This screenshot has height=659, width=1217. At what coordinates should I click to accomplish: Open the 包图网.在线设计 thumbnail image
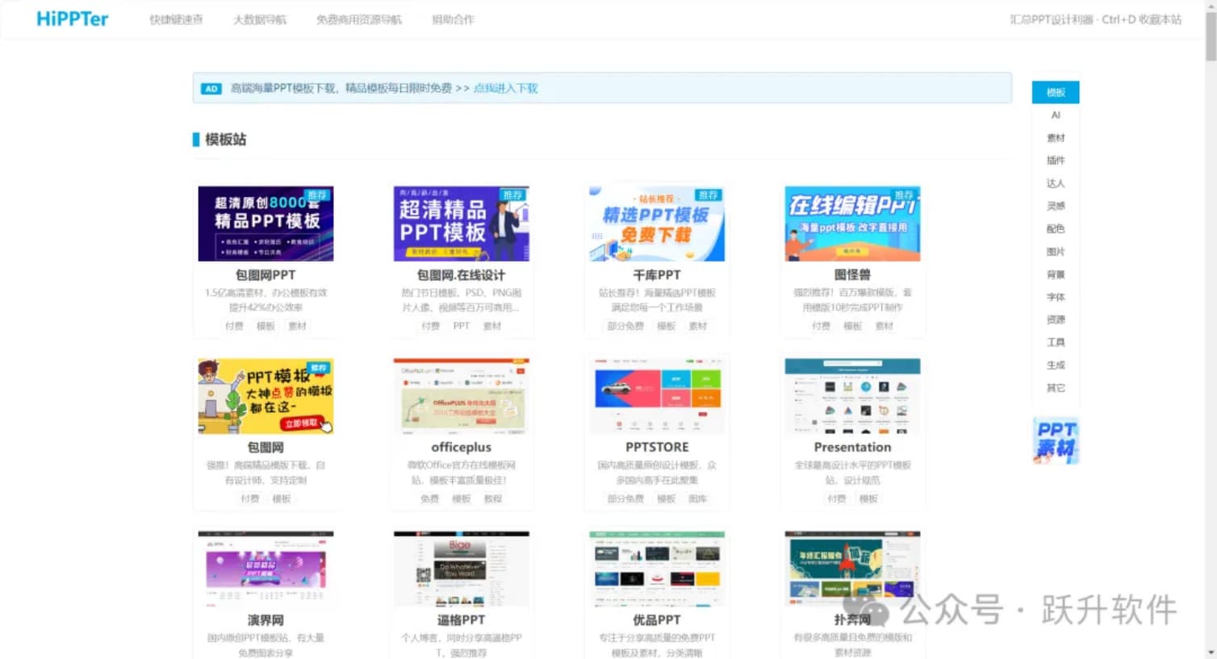pyautogui.click(x=461, y=223)
